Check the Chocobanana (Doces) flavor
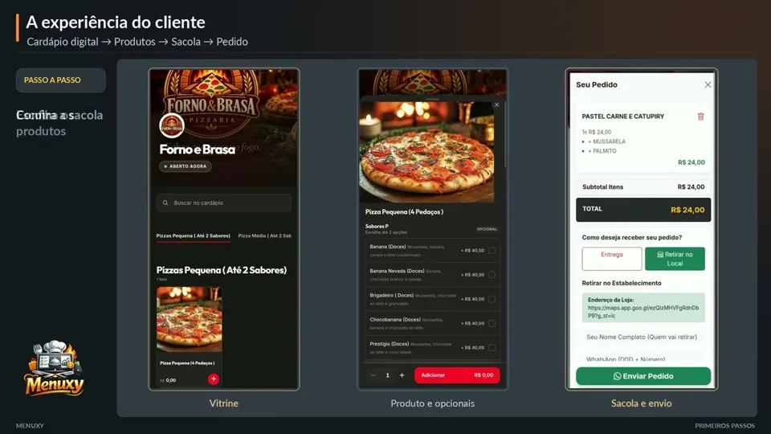Screen dimensions: 771x434 [x=492, y=323]
